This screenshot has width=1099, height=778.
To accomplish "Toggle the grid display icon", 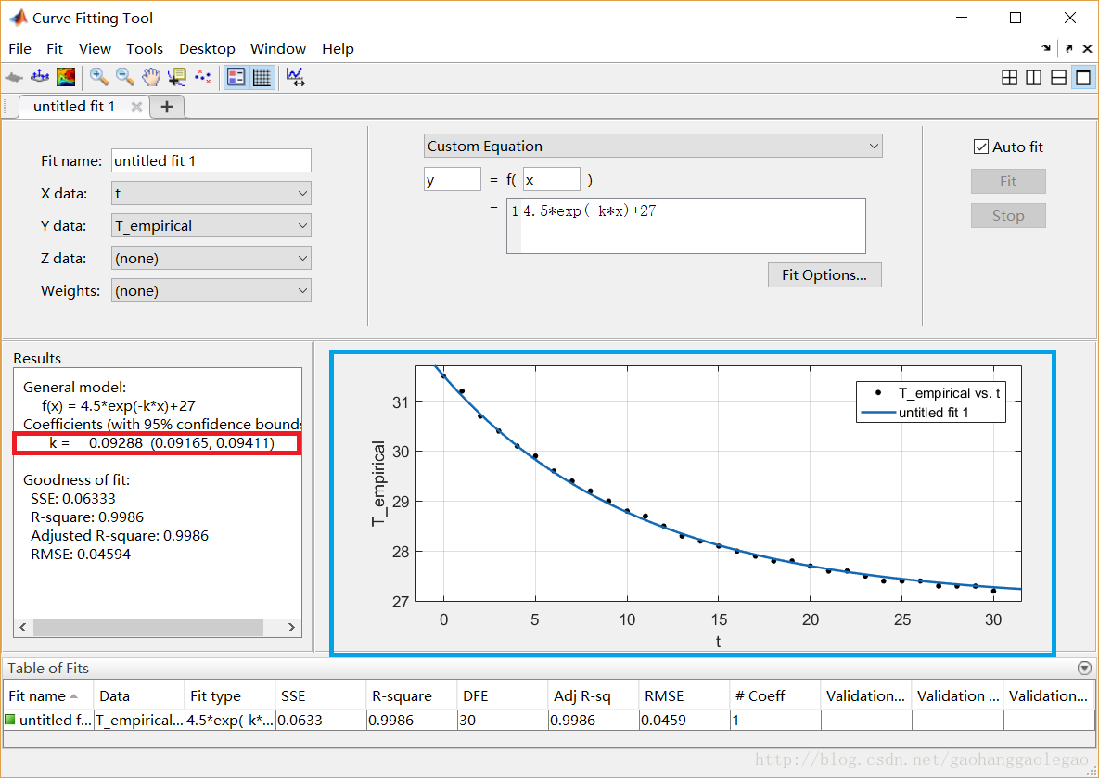I will point(262,77).
